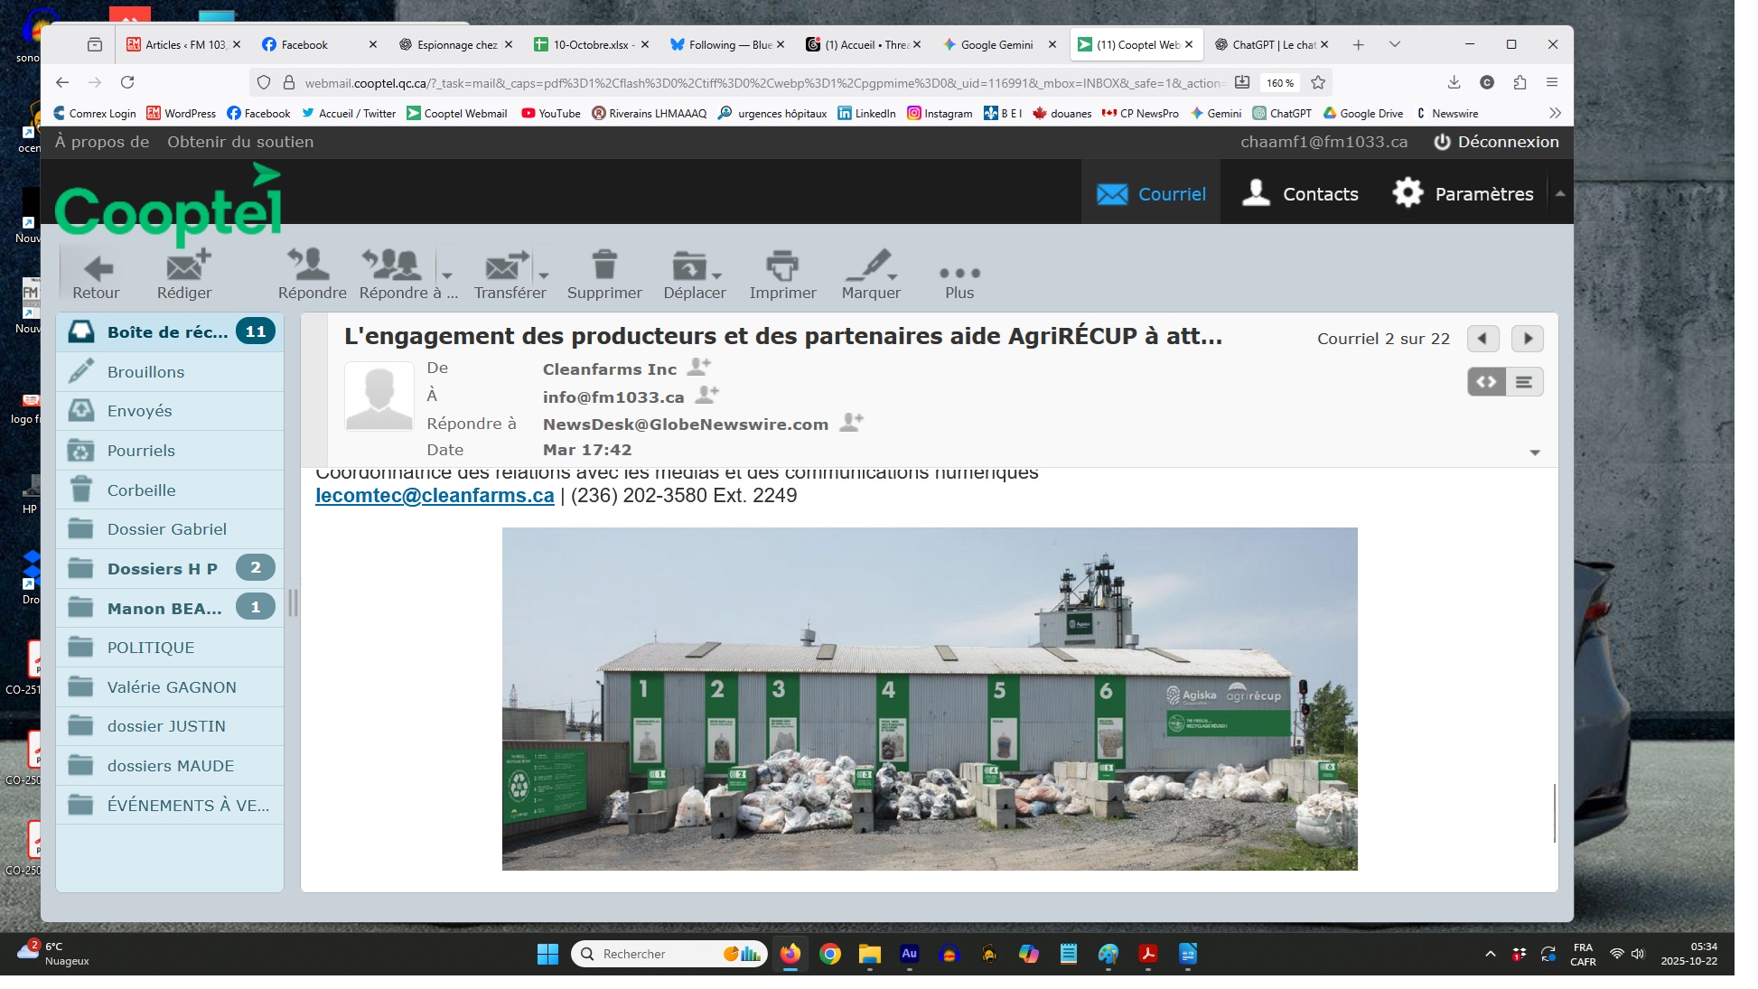Expand Transférer options dropdown arrow
The image size is (1758, 989).
pyautogui.click(x=544, y=275)
